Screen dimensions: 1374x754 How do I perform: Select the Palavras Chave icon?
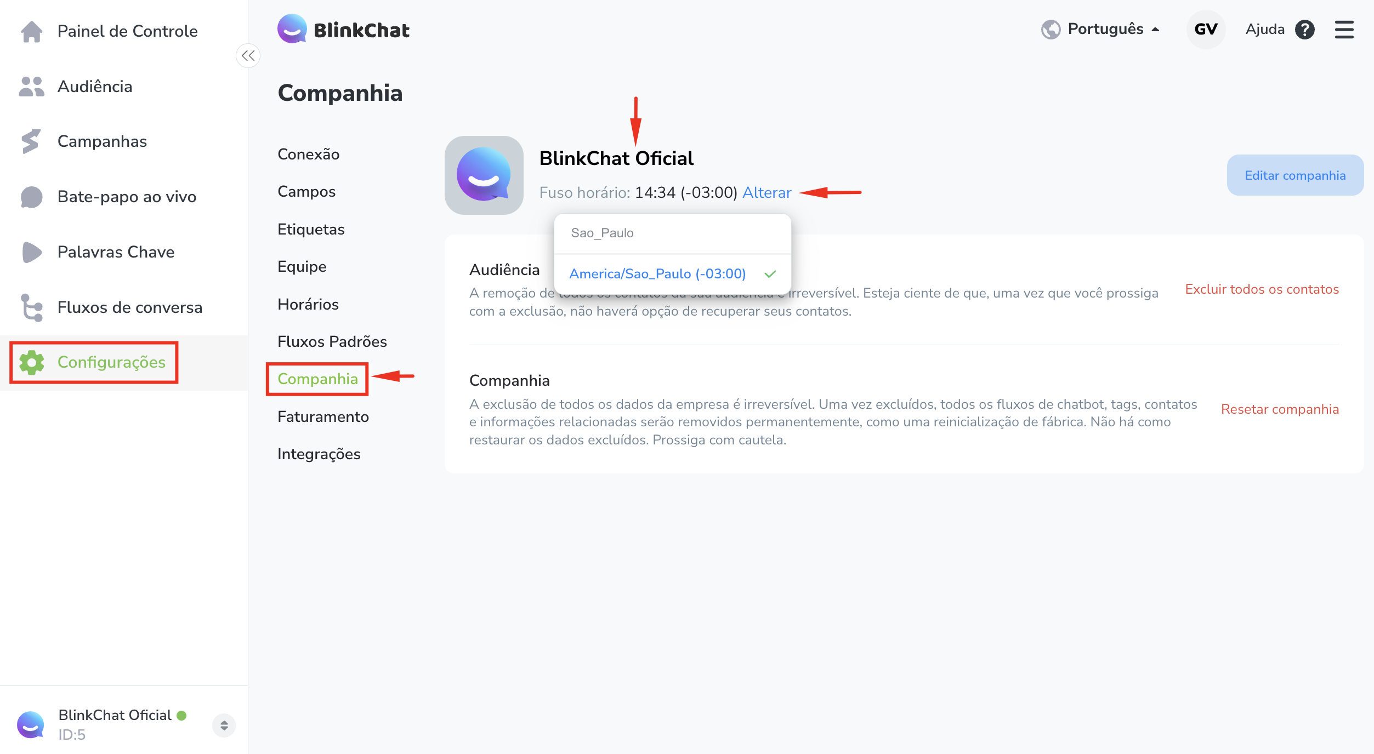pyautogui.click(x=32, y=252)
